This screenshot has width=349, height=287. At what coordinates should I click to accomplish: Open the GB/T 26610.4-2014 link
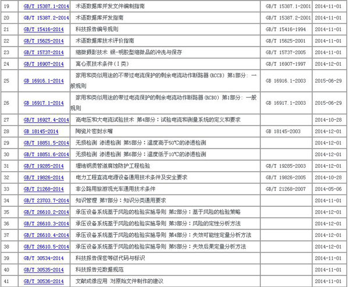[x=47, y=236]
